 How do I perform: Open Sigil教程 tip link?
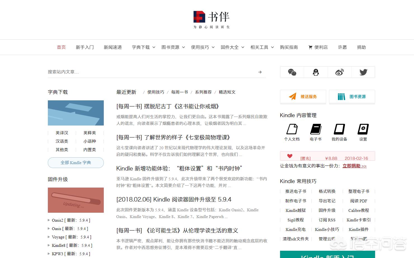pyautogui.click(x=296, y=220)
